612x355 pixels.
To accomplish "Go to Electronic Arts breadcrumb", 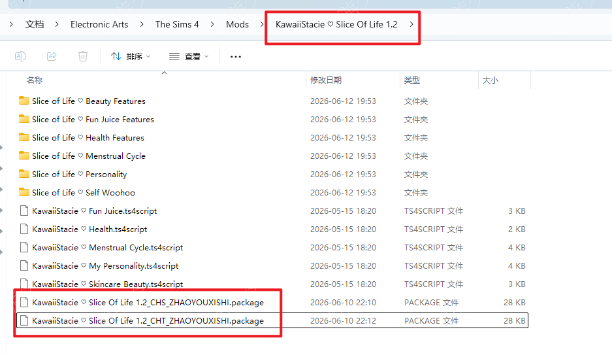I will click(99, 24).
